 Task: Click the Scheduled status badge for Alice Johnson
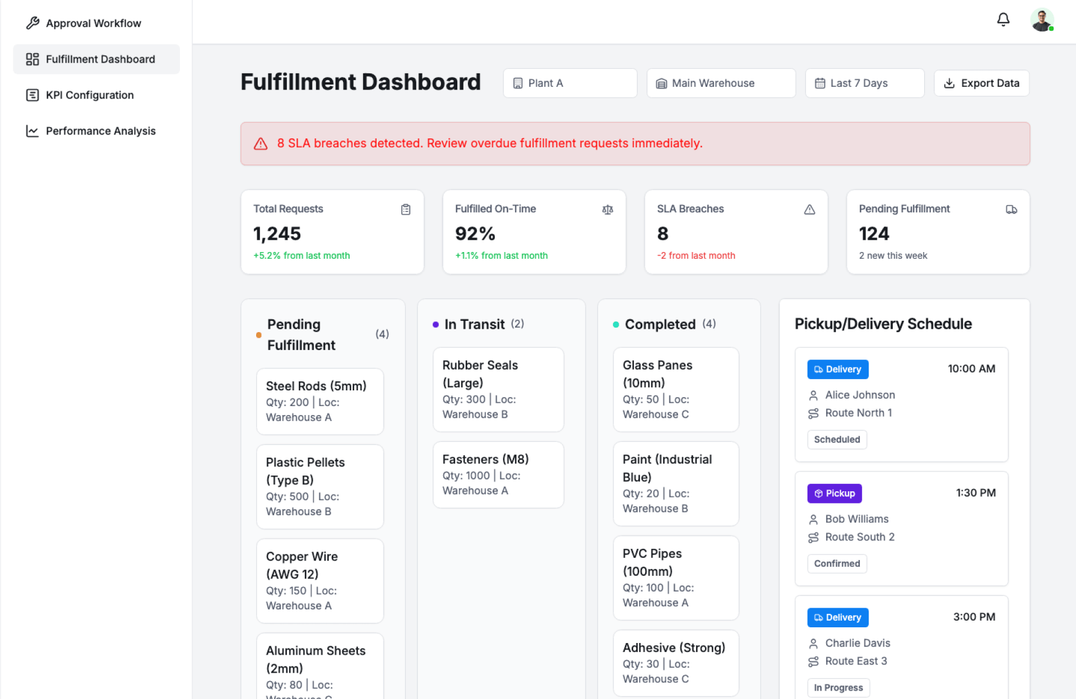click(837, 440)
